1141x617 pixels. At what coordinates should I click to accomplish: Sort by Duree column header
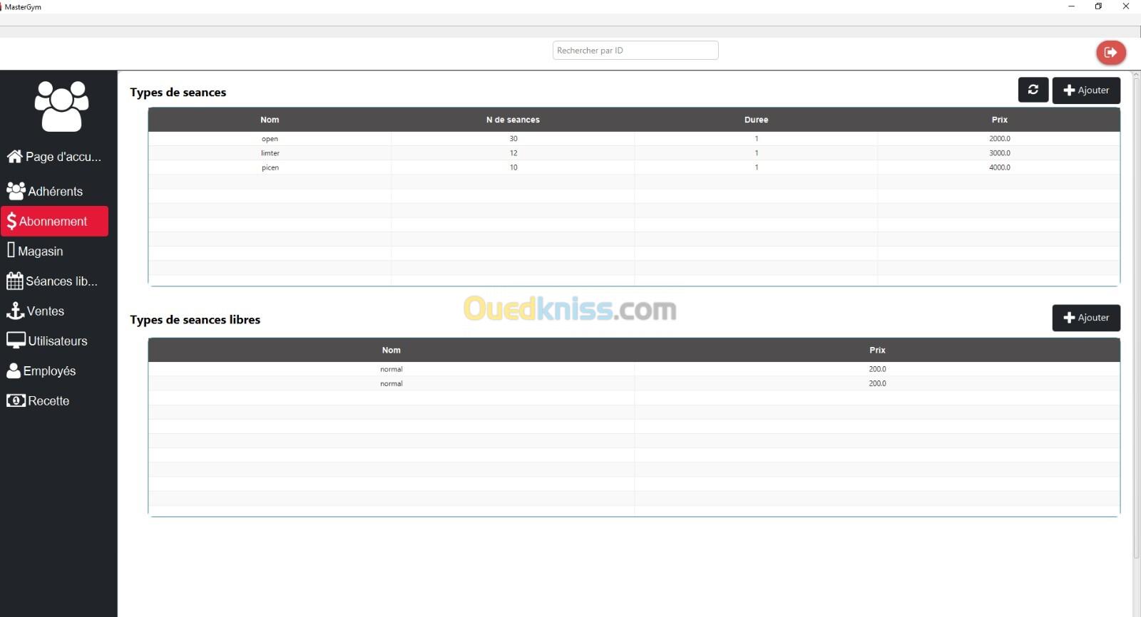coord(756,120)
